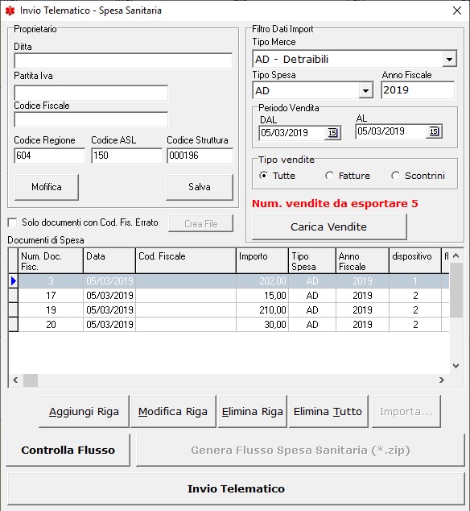The width and height of the screenshot is (470, 511).
Task: Click the table vertical scrollbar up arrow
Action: pos(456,256)
